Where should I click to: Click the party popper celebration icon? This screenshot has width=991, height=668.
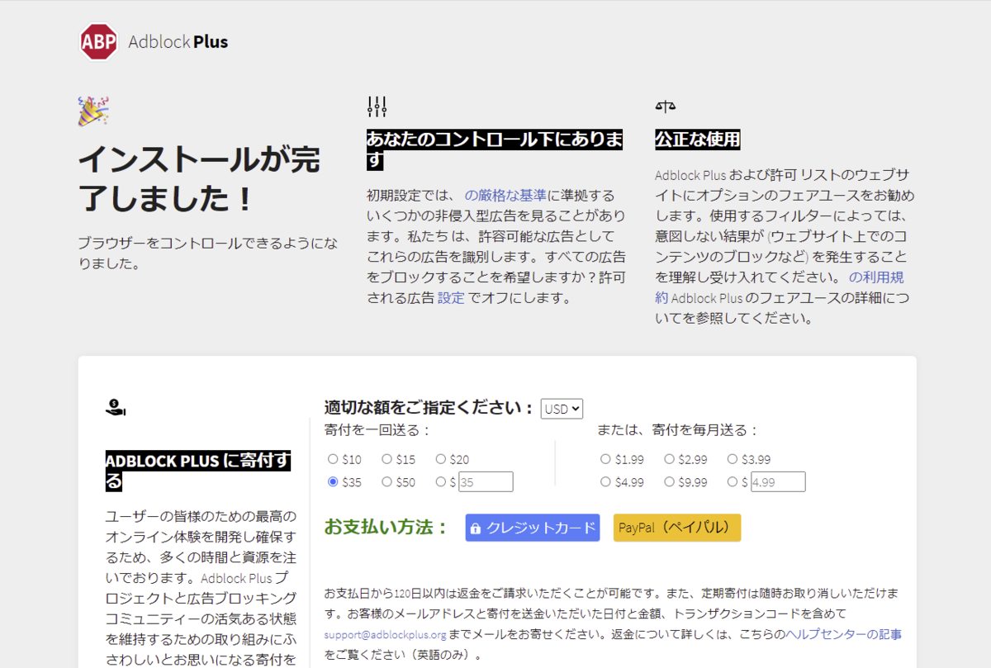click(x=93, y=111)
